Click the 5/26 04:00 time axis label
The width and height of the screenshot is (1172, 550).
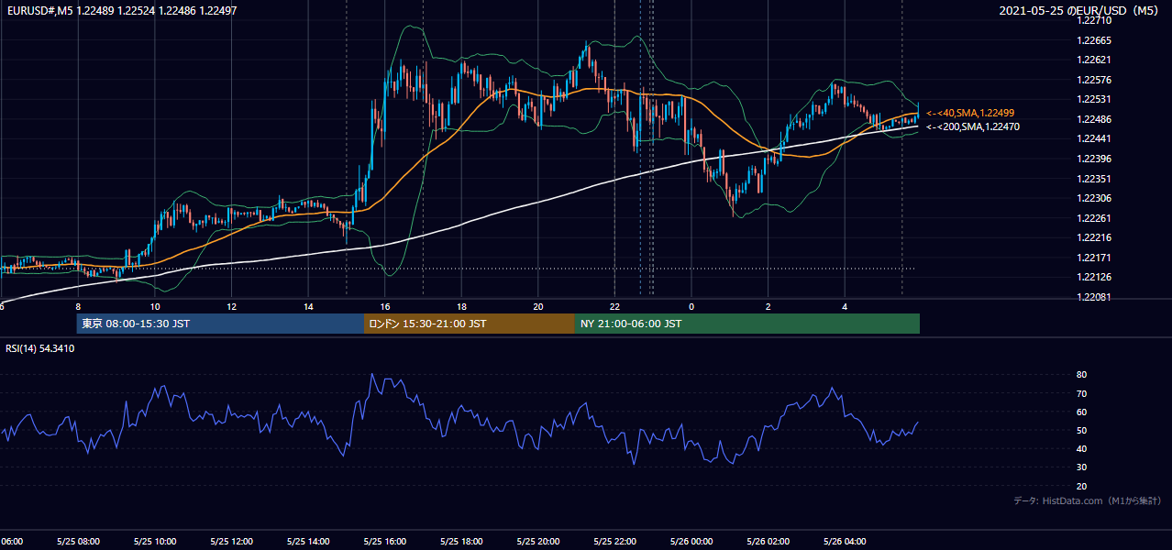coord(845,542)
